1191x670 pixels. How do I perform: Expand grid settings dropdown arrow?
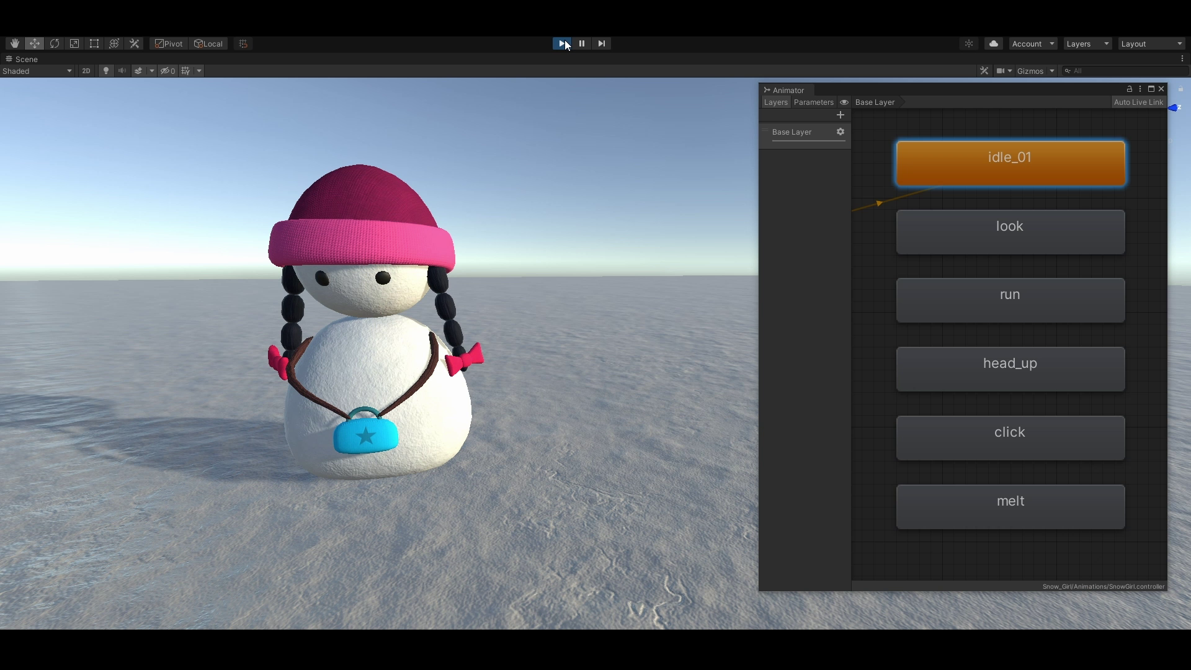pyautogui.click(x=199, y=71)
